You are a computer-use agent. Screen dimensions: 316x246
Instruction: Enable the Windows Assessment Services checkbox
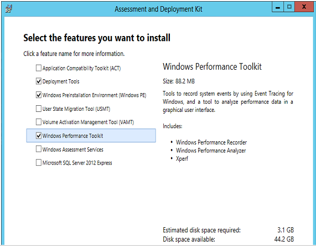[39, 149]
